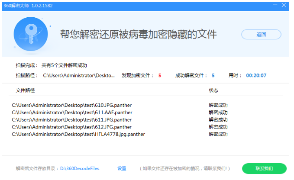
Task: Click the 用时 label
Action: coord(235,75)
